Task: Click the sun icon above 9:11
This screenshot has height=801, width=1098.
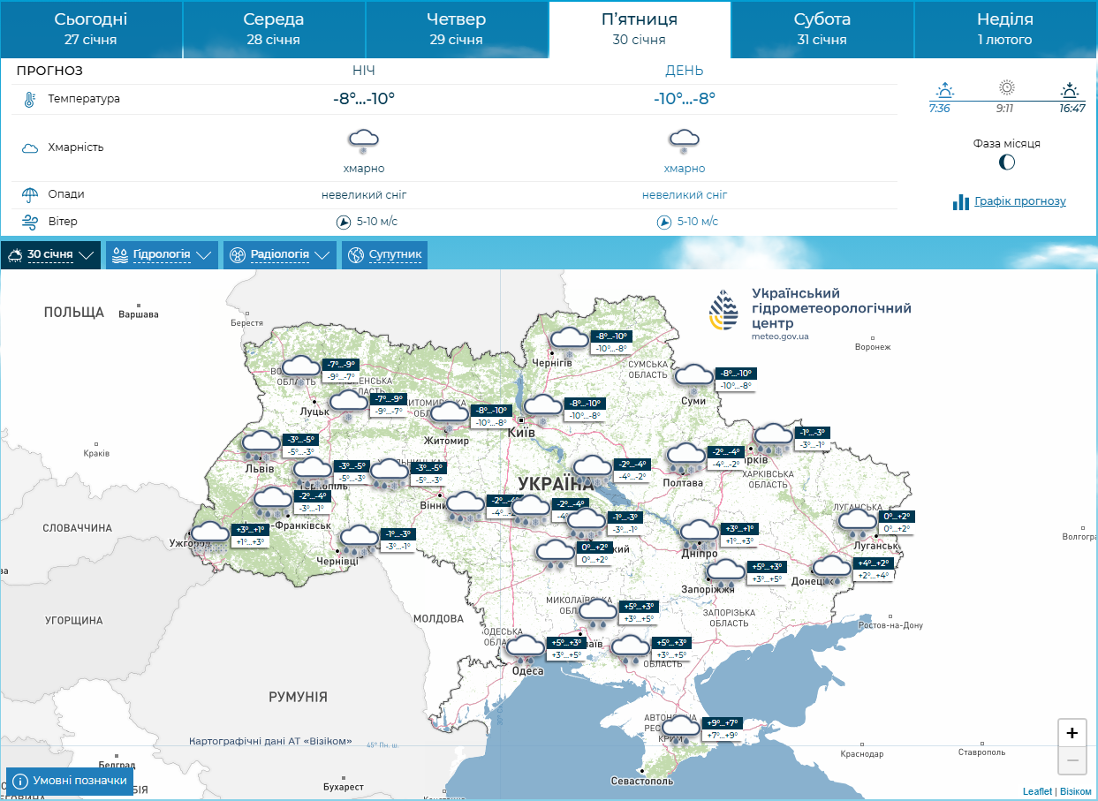Action: pyautogui.click(x=1007, y=87)
